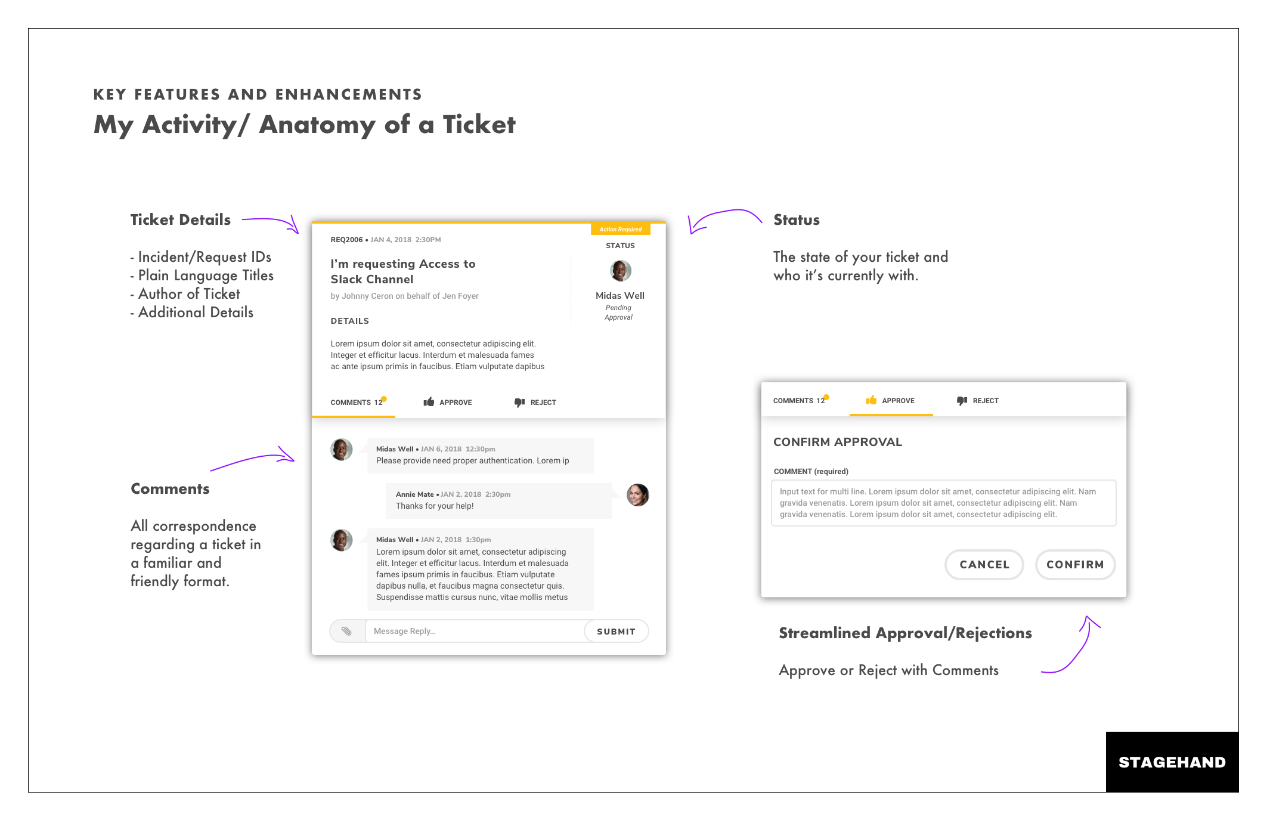Click Midas Well avatar on 12:30pm comment
This screenshot has height=820, width=1267.
click(342, 450)
